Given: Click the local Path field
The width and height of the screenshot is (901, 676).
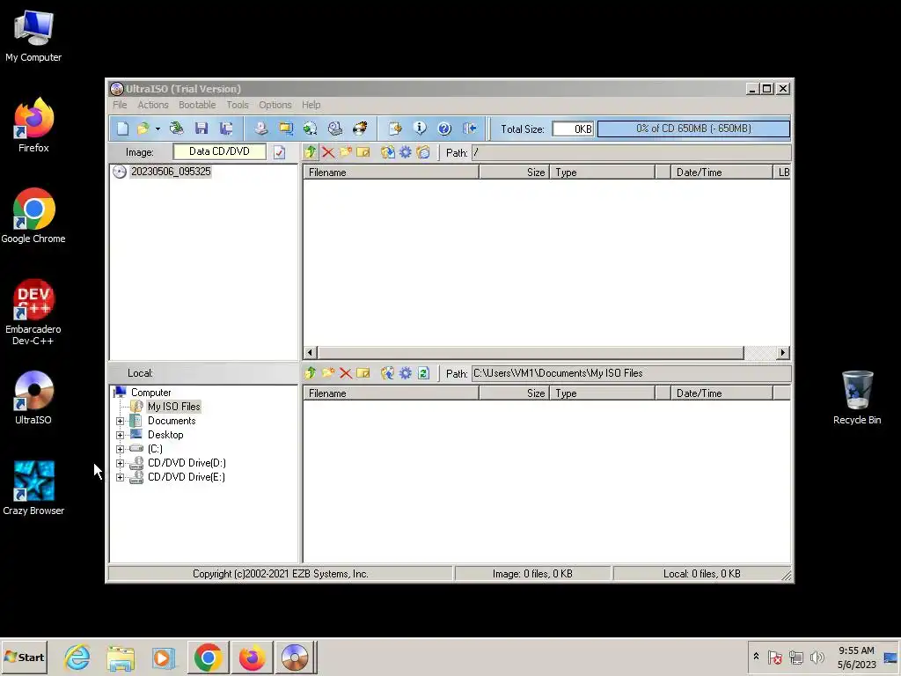Looking at the screenshot, I should coord(631,373).
